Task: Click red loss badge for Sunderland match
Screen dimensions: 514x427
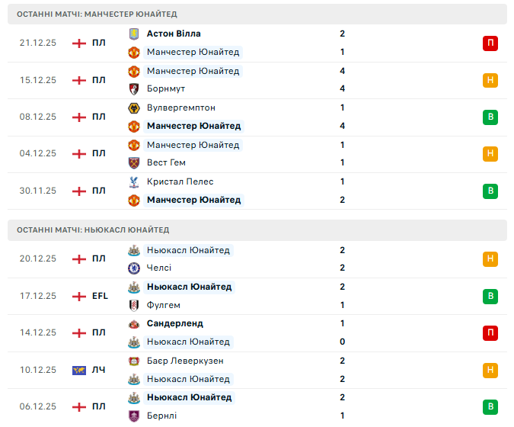Action: point(490,332)
